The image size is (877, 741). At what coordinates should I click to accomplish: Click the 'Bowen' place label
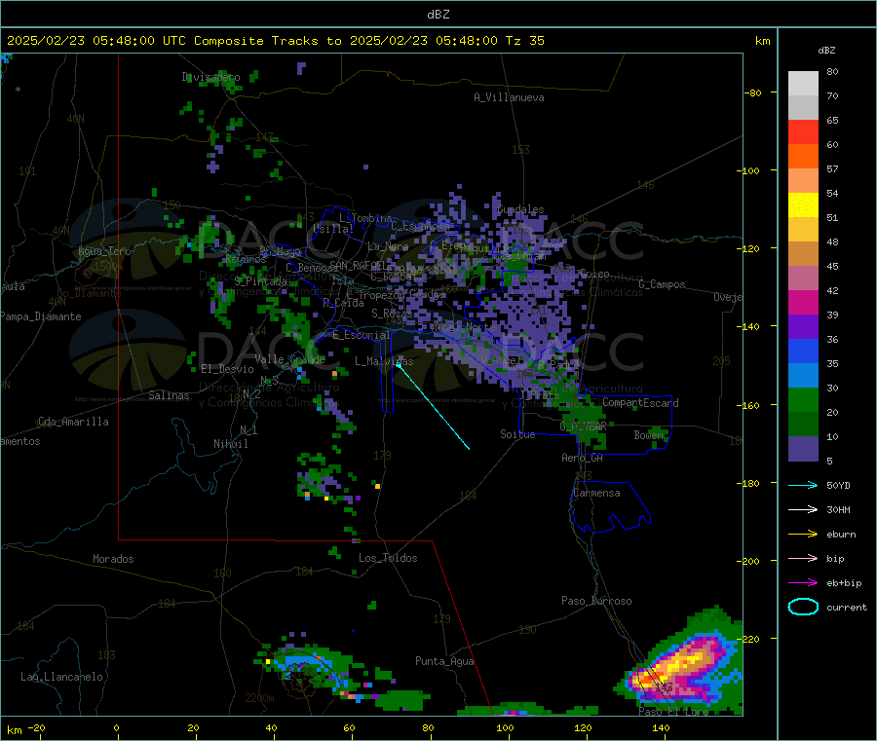coord(649,435)
